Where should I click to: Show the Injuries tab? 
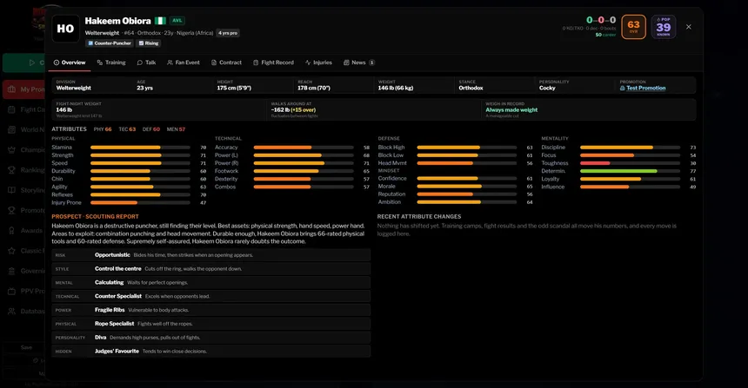coord(318,62)
